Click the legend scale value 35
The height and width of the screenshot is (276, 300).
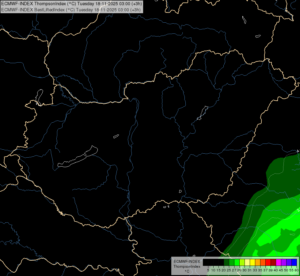coord(260,270)
